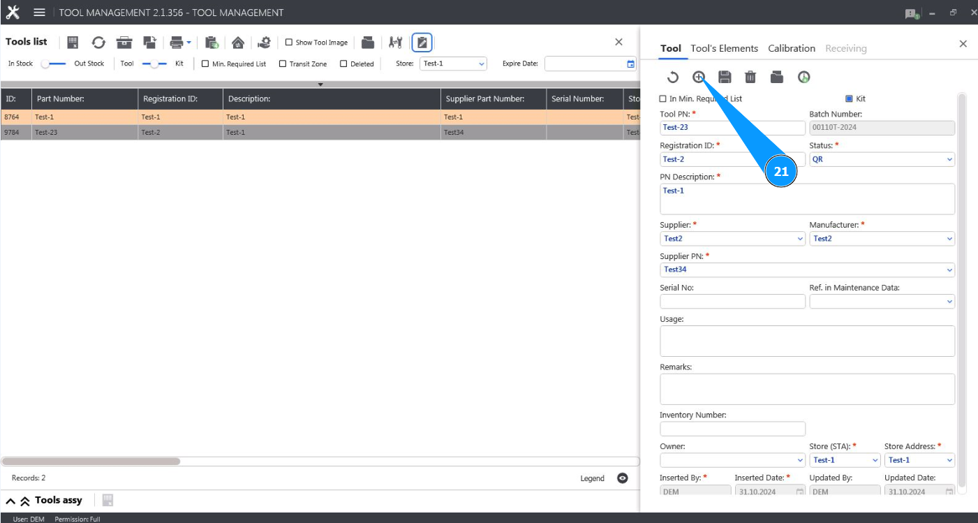Screen dimensions: 978x523
Task: Click the printer icon
Action: (x=177, y=43)
